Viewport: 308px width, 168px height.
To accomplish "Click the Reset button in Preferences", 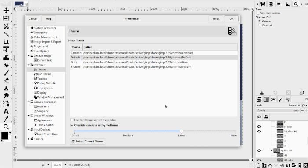I will point(216,18).
